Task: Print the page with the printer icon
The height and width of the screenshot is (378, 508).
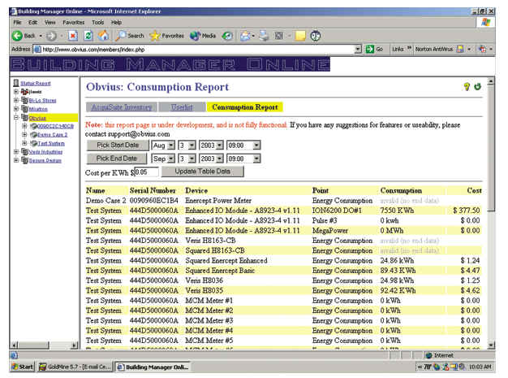Action: (264, 36)
